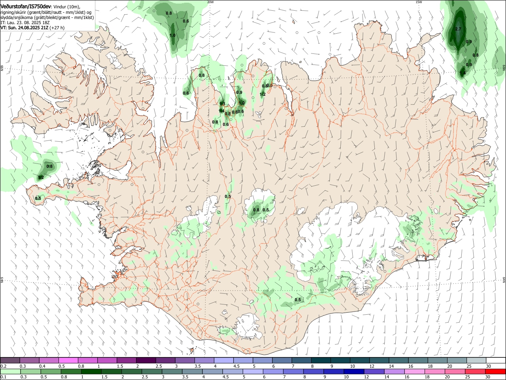The image size is (506, 380).
Task: Pick the 0.8–1 green swatch in the bottom legend row
Action: click(x=71, y=372)
